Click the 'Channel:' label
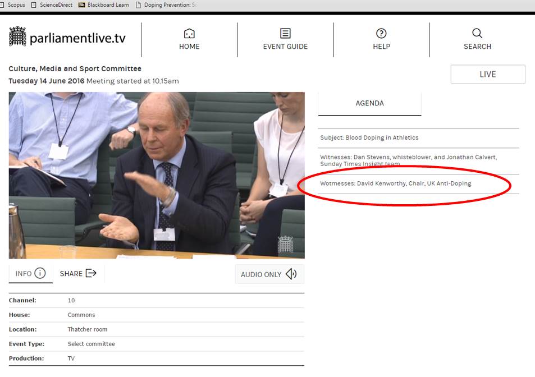Image resolution: width=535 pixels, height=377 pixels. [22, 300]
